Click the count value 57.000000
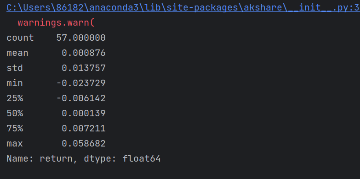Image resolution: width=360 pixels, height=179 pixels. pyautogui.click(x=81, y=38)
